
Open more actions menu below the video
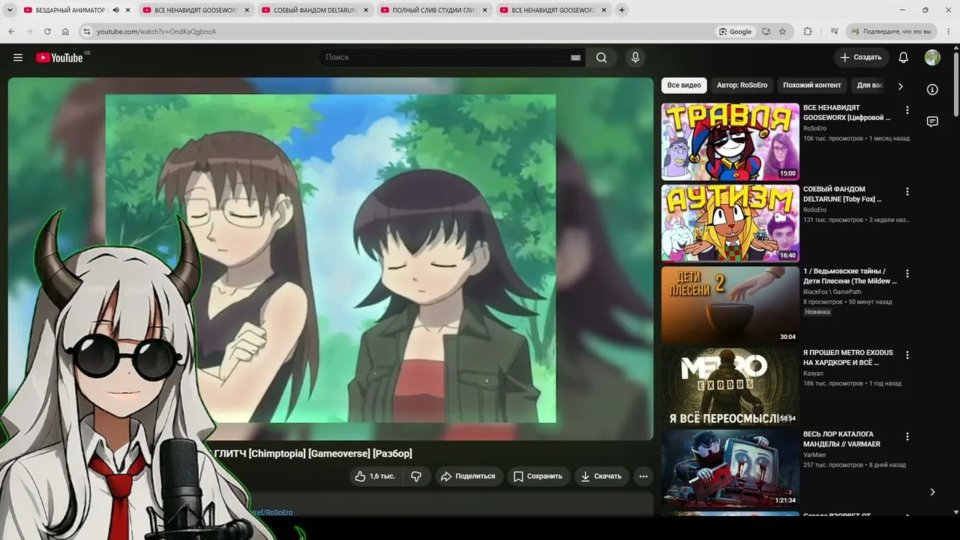point(643,476)
